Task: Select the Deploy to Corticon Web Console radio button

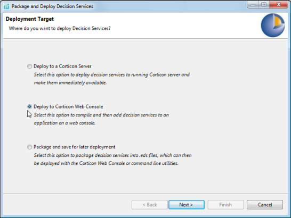Action: tap(29, 106)
